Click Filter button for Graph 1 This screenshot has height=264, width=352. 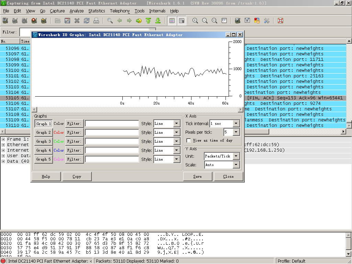tap(74, 124)
